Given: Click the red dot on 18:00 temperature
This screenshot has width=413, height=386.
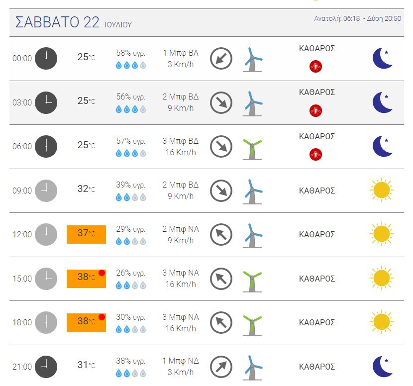Looking at the screenshot, I should [102, 317].
